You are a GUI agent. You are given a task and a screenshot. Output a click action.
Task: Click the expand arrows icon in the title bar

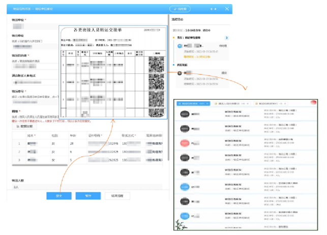coord(214,9)
